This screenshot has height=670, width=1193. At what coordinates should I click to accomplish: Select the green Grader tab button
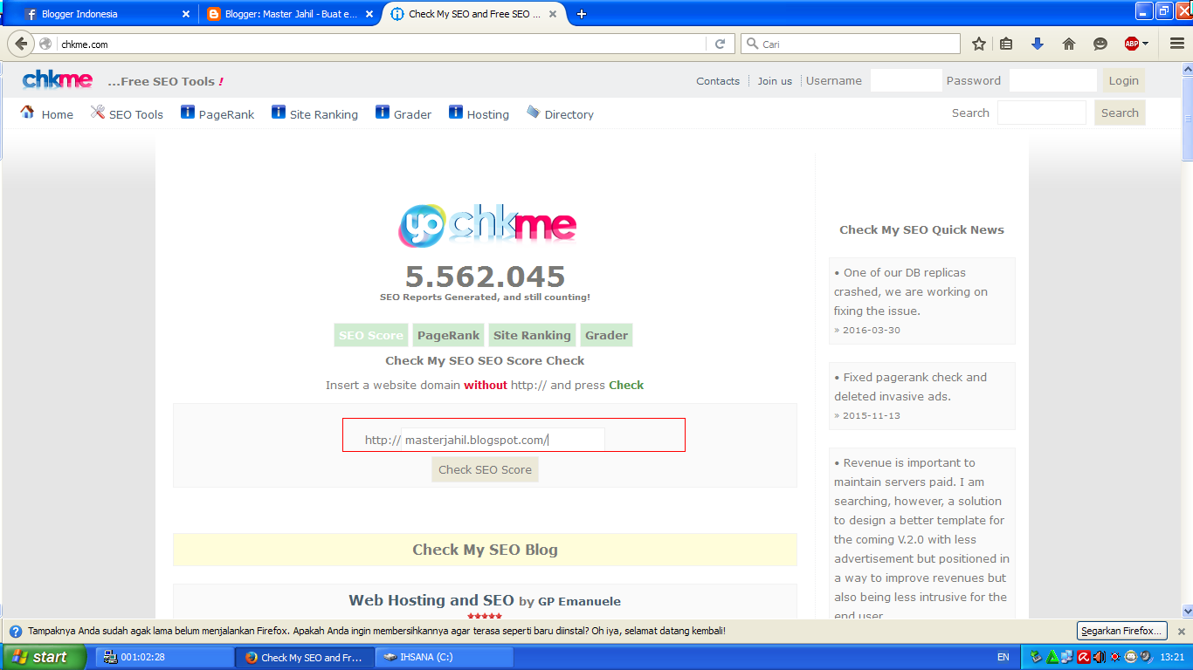point(606,335)
